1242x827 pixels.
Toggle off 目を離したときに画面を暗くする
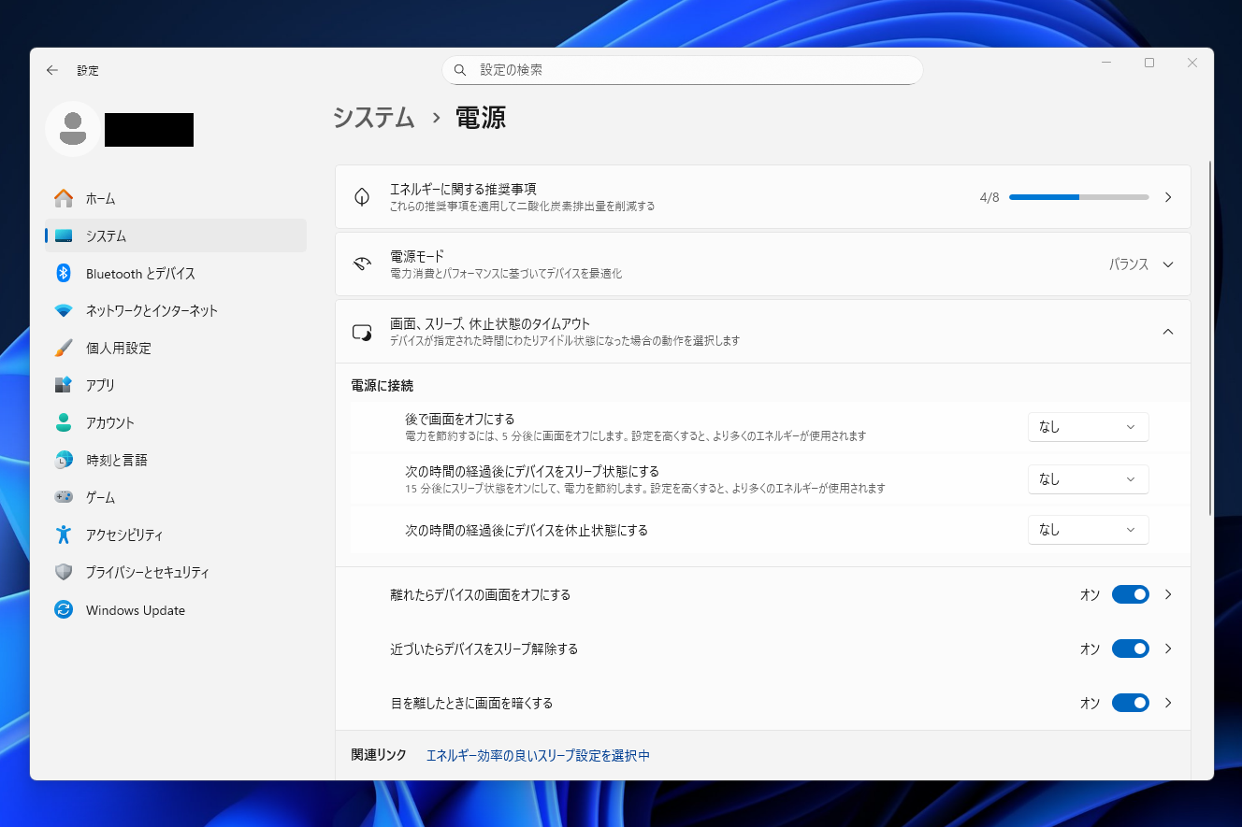[1130, 702]
